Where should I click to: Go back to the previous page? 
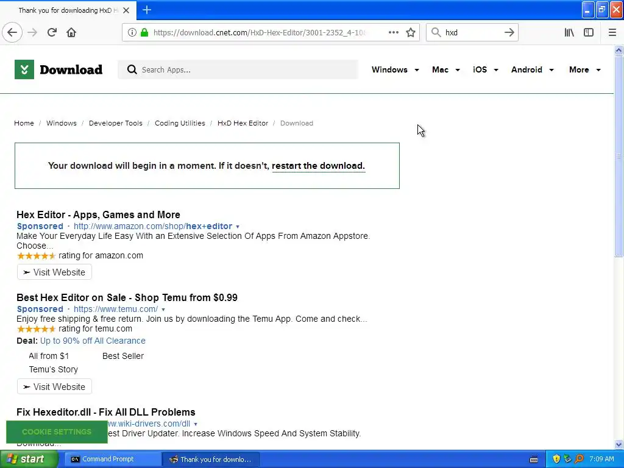[12, 32]
